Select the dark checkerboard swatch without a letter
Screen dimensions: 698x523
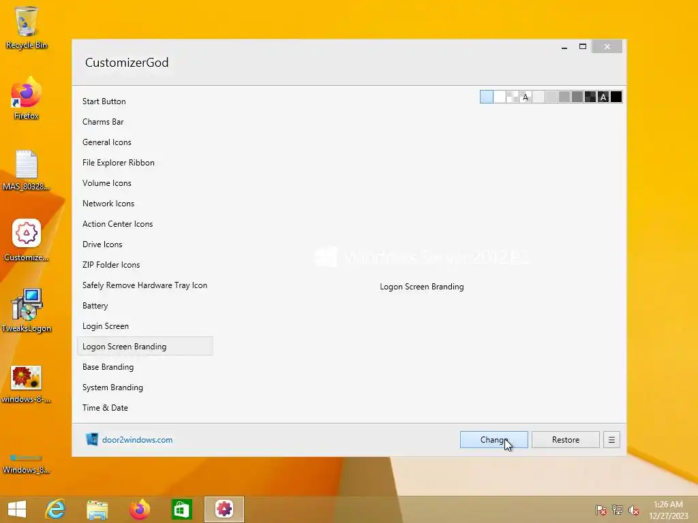click(x=590, y=97)
